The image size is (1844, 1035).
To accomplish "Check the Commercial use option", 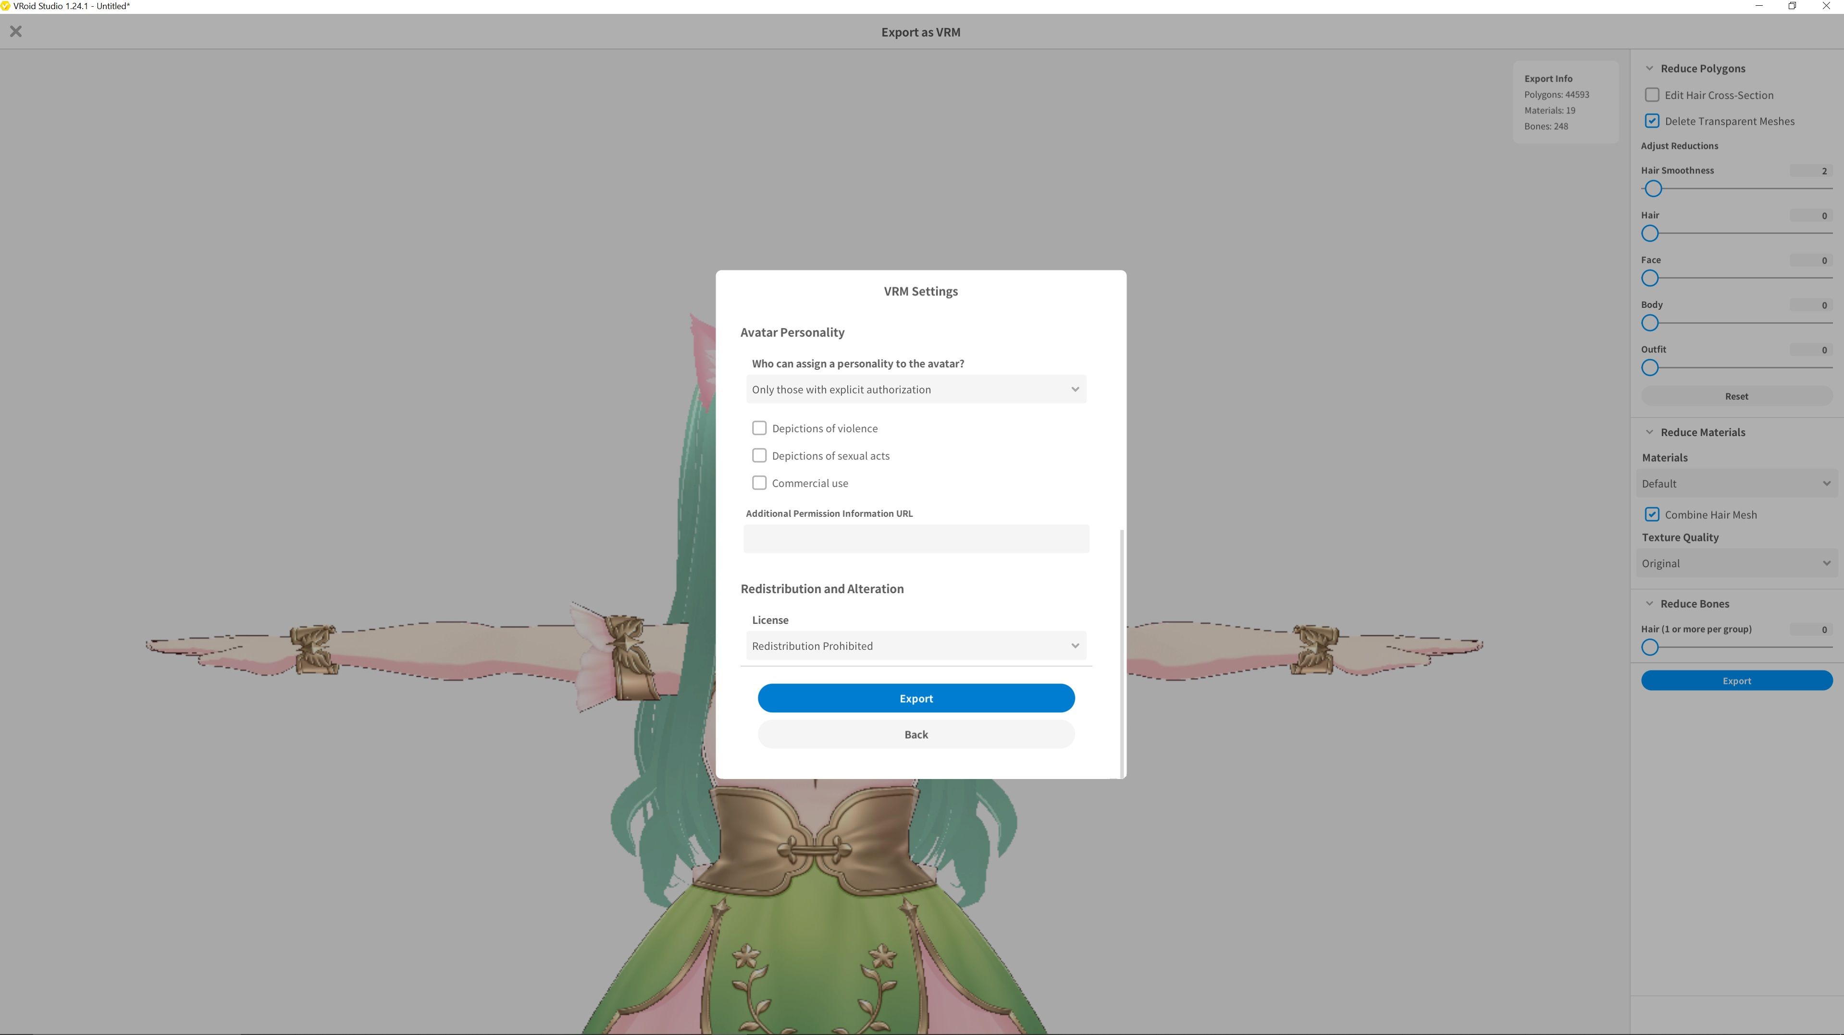I will tap(759, 483).
